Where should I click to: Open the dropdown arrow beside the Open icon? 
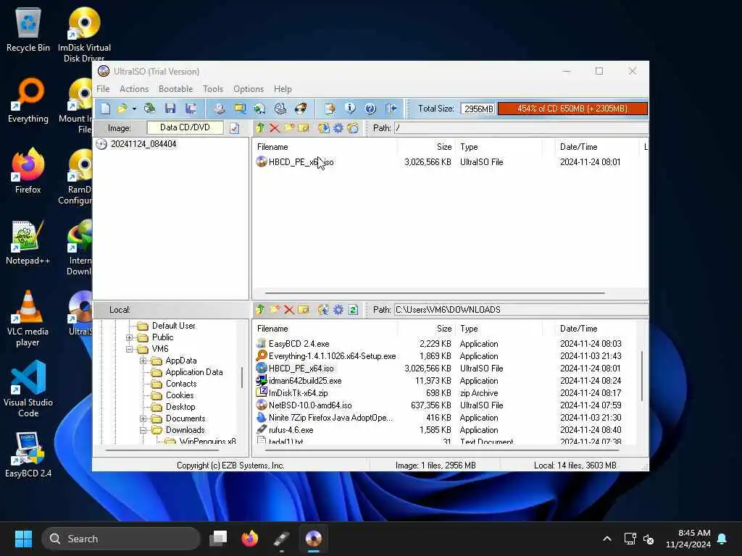tap(134, 109)
